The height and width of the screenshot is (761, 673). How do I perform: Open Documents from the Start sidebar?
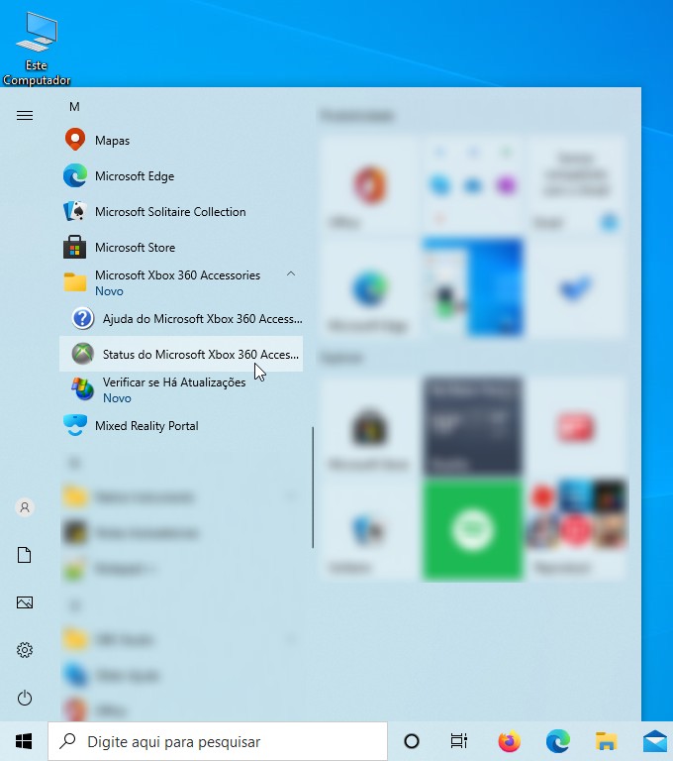[25, 555]
